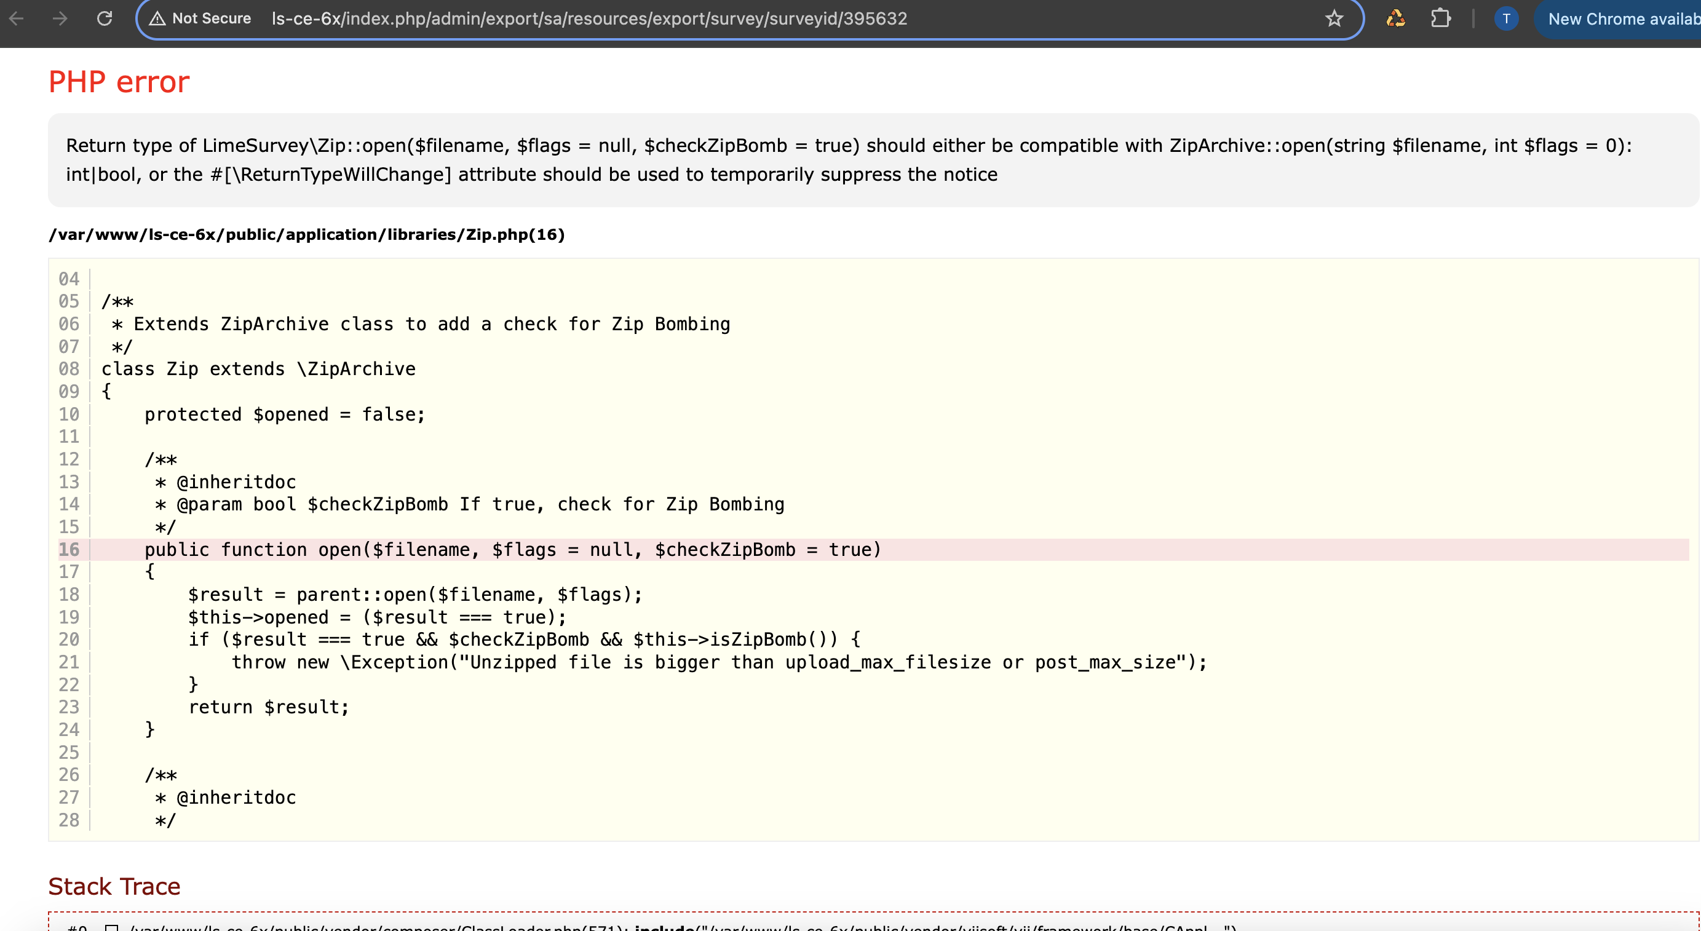Bookmark this page with star icon
The image size is (1701, 931).
[x=1334, y=18]
